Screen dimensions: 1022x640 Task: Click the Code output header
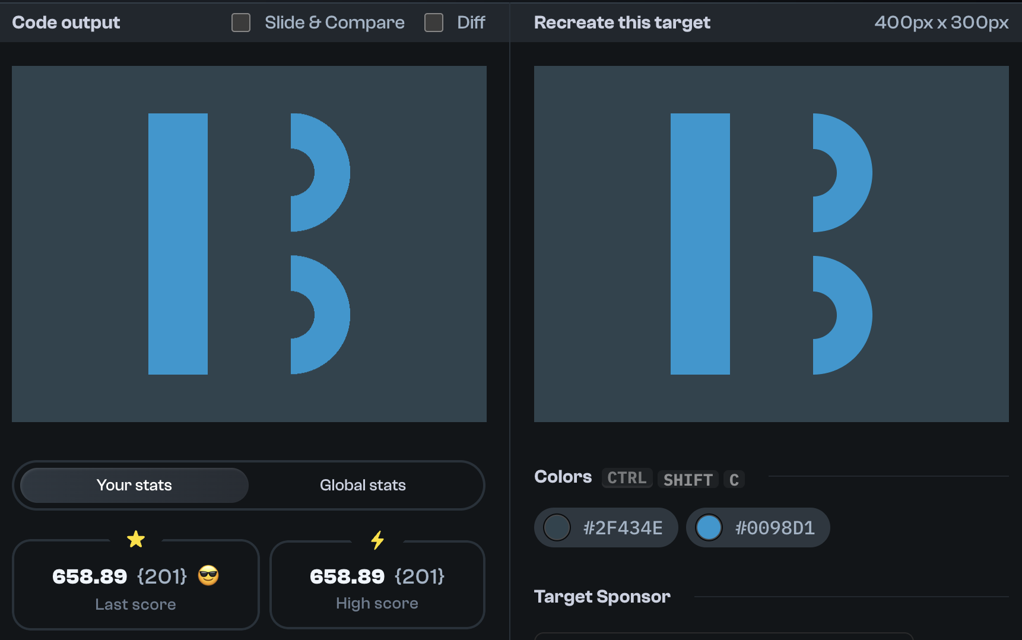(66, 22)
